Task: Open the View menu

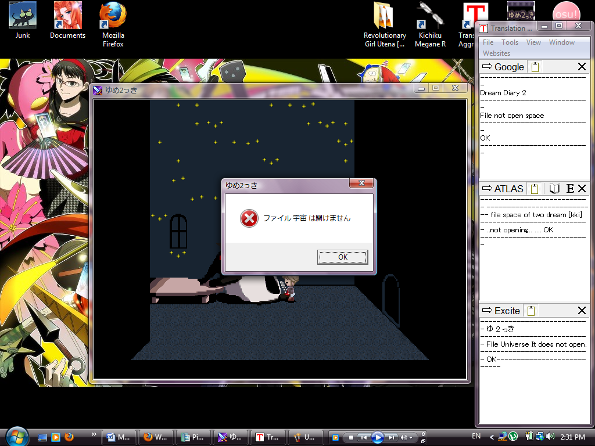Action: [533, 42]
